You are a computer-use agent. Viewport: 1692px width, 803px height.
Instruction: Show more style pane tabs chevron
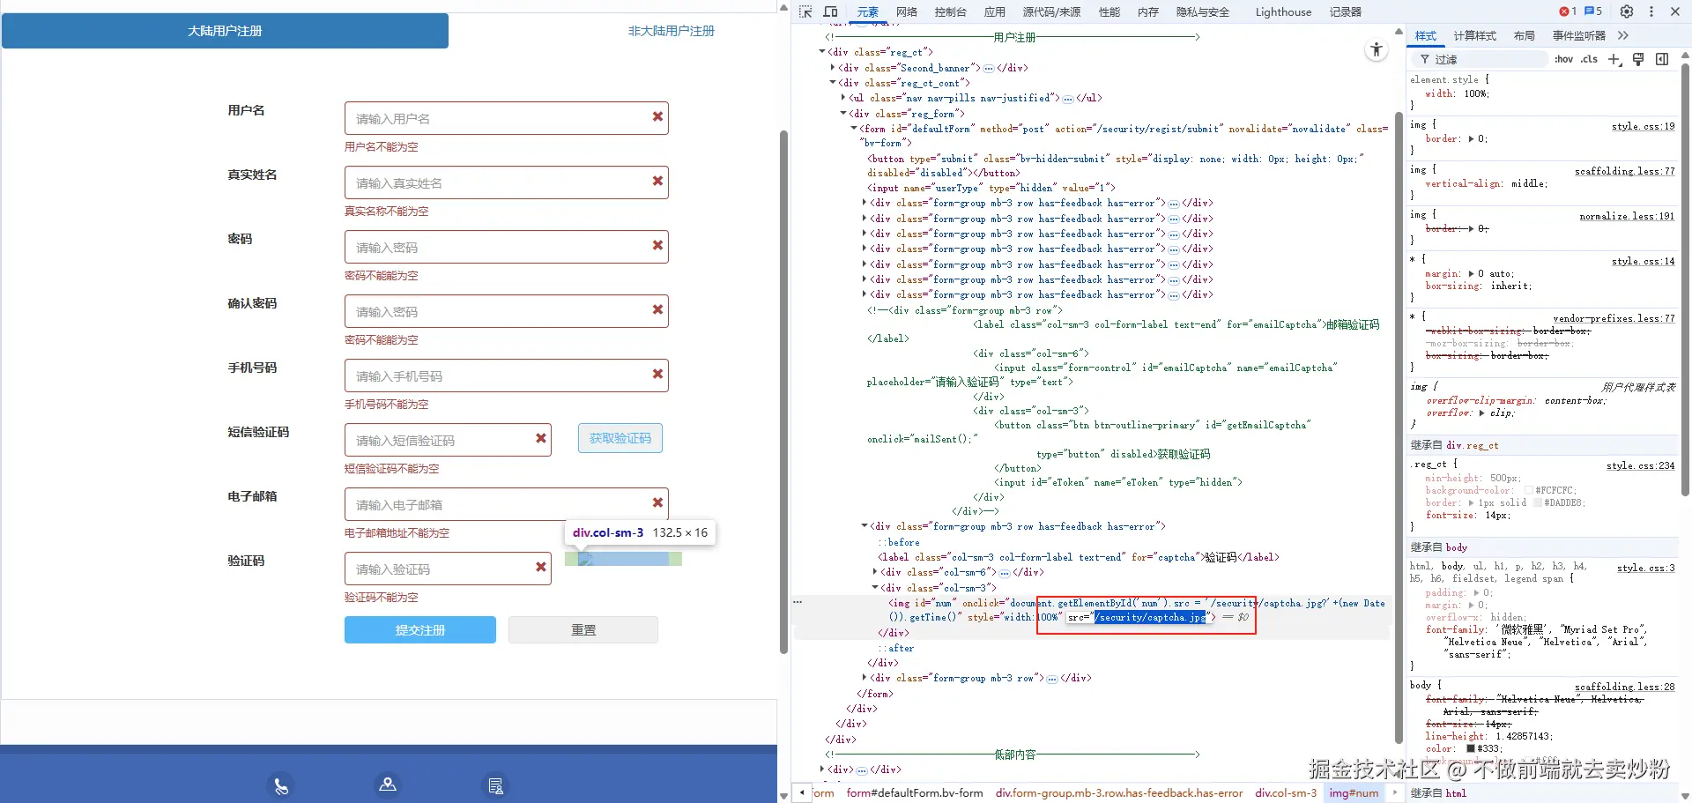[x=1623, y=35]
